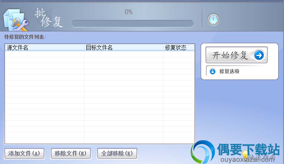This screenshot has height=164, width=284.
Task: Click the 全部移除 (E) button
Action: tap(117, 154)
